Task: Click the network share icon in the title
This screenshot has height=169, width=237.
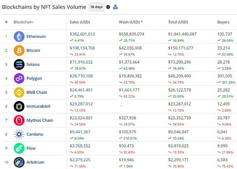Action: click(x=115, y=7)
